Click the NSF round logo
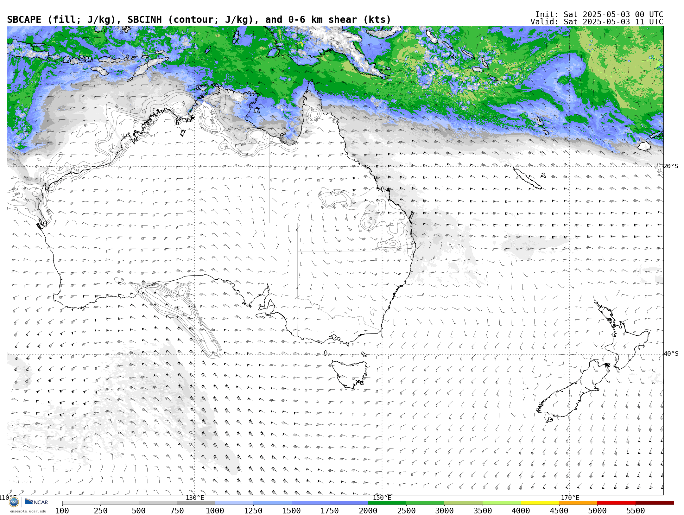This screenshot has width=684, height=515. pos(14,502)
